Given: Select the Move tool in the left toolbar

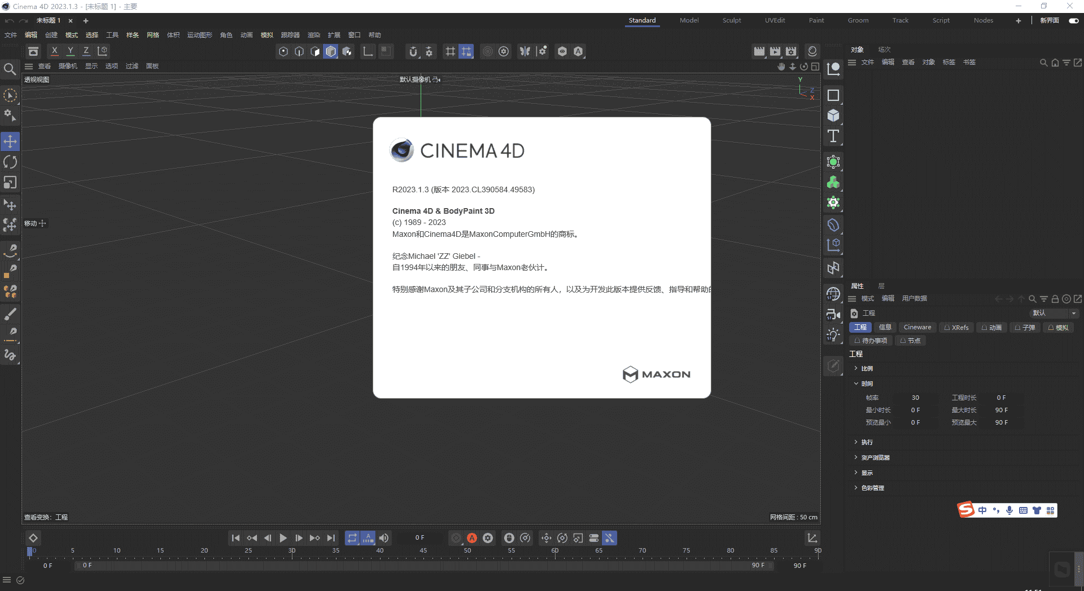Looking at the screenshot, I should point(10,142).
